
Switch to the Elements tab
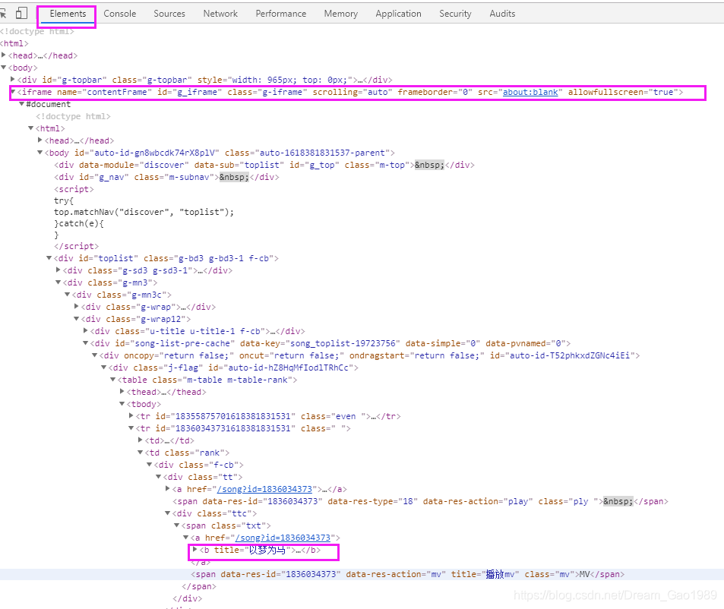pyautogui.click(x=68, y=14)
